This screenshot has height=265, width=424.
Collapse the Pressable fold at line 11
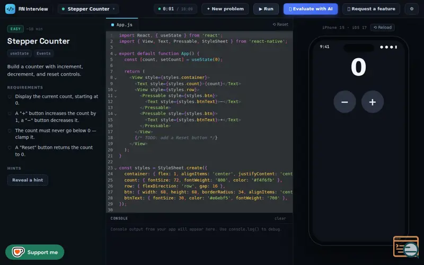116,96
